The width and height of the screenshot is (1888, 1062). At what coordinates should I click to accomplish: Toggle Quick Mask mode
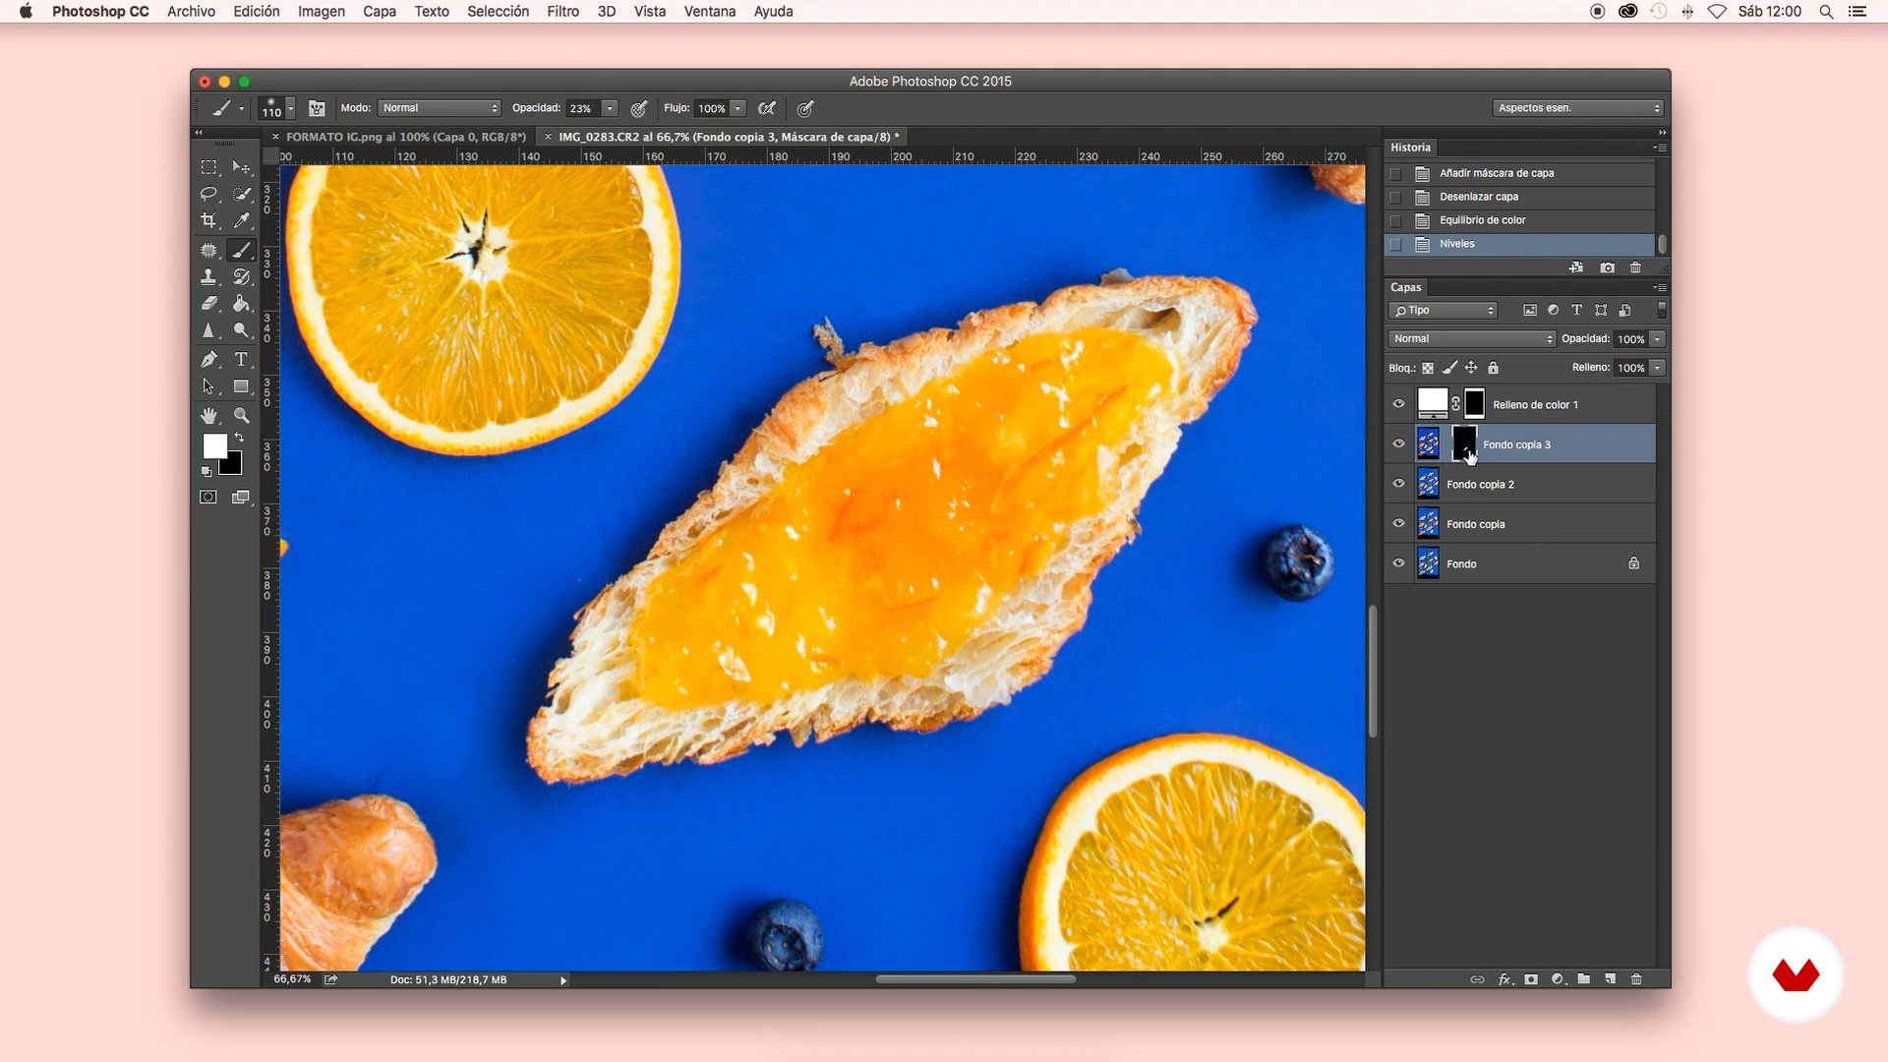[208, 498]
